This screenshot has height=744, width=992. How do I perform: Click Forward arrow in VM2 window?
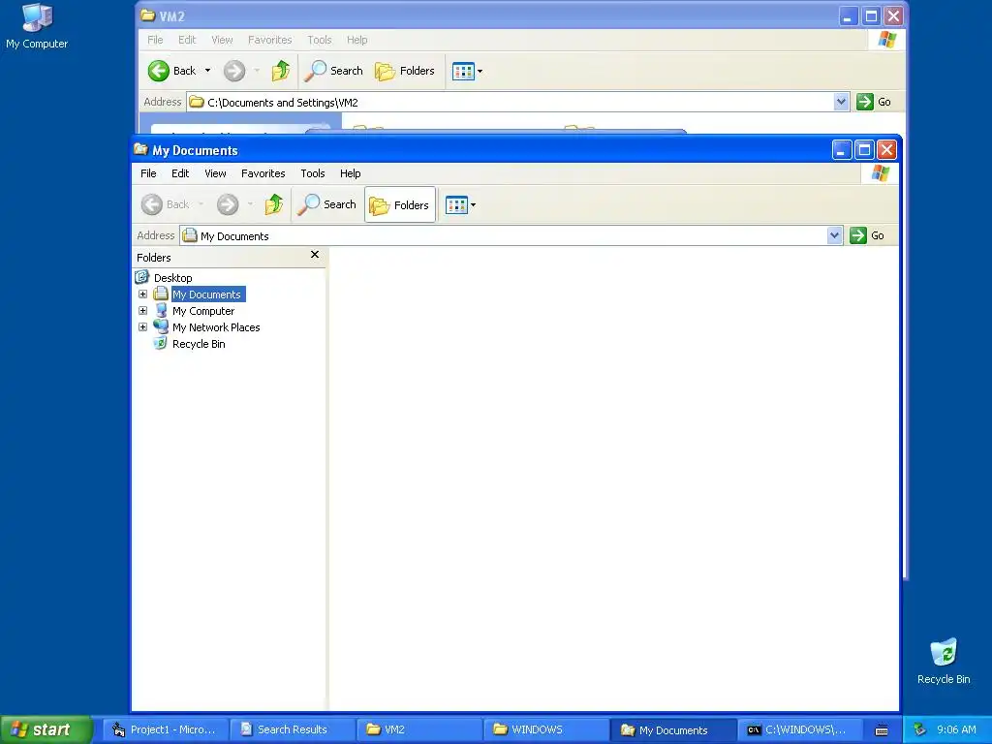click(x=234, y=71)
